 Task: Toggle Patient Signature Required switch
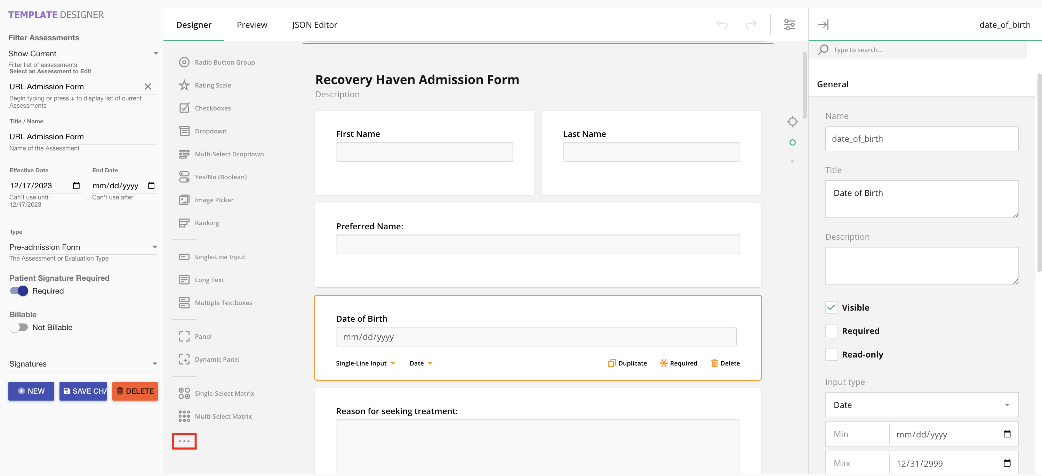tap(19, 291)
